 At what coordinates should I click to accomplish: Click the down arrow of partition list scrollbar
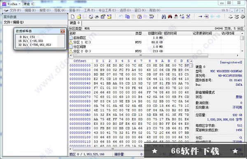pyautogui.click(x=242, y=51)
